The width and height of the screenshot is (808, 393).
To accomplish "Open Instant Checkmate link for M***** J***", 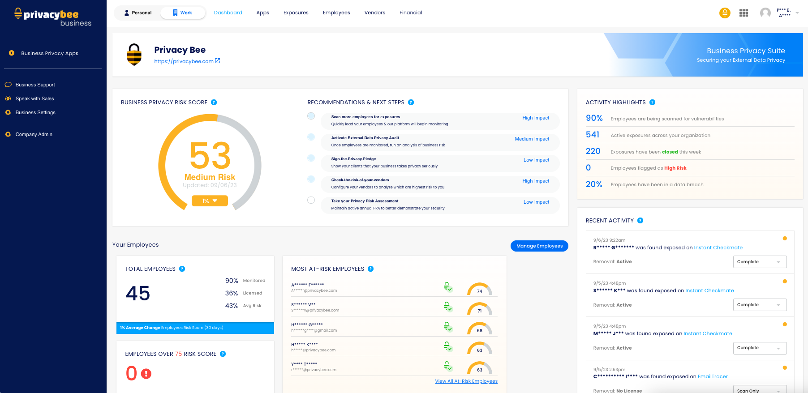I will pyautogui.click(x=708, y=333).
